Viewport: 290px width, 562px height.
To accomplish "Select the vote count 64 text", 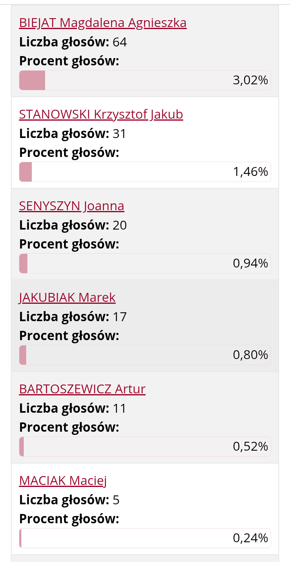I will 120,42.
